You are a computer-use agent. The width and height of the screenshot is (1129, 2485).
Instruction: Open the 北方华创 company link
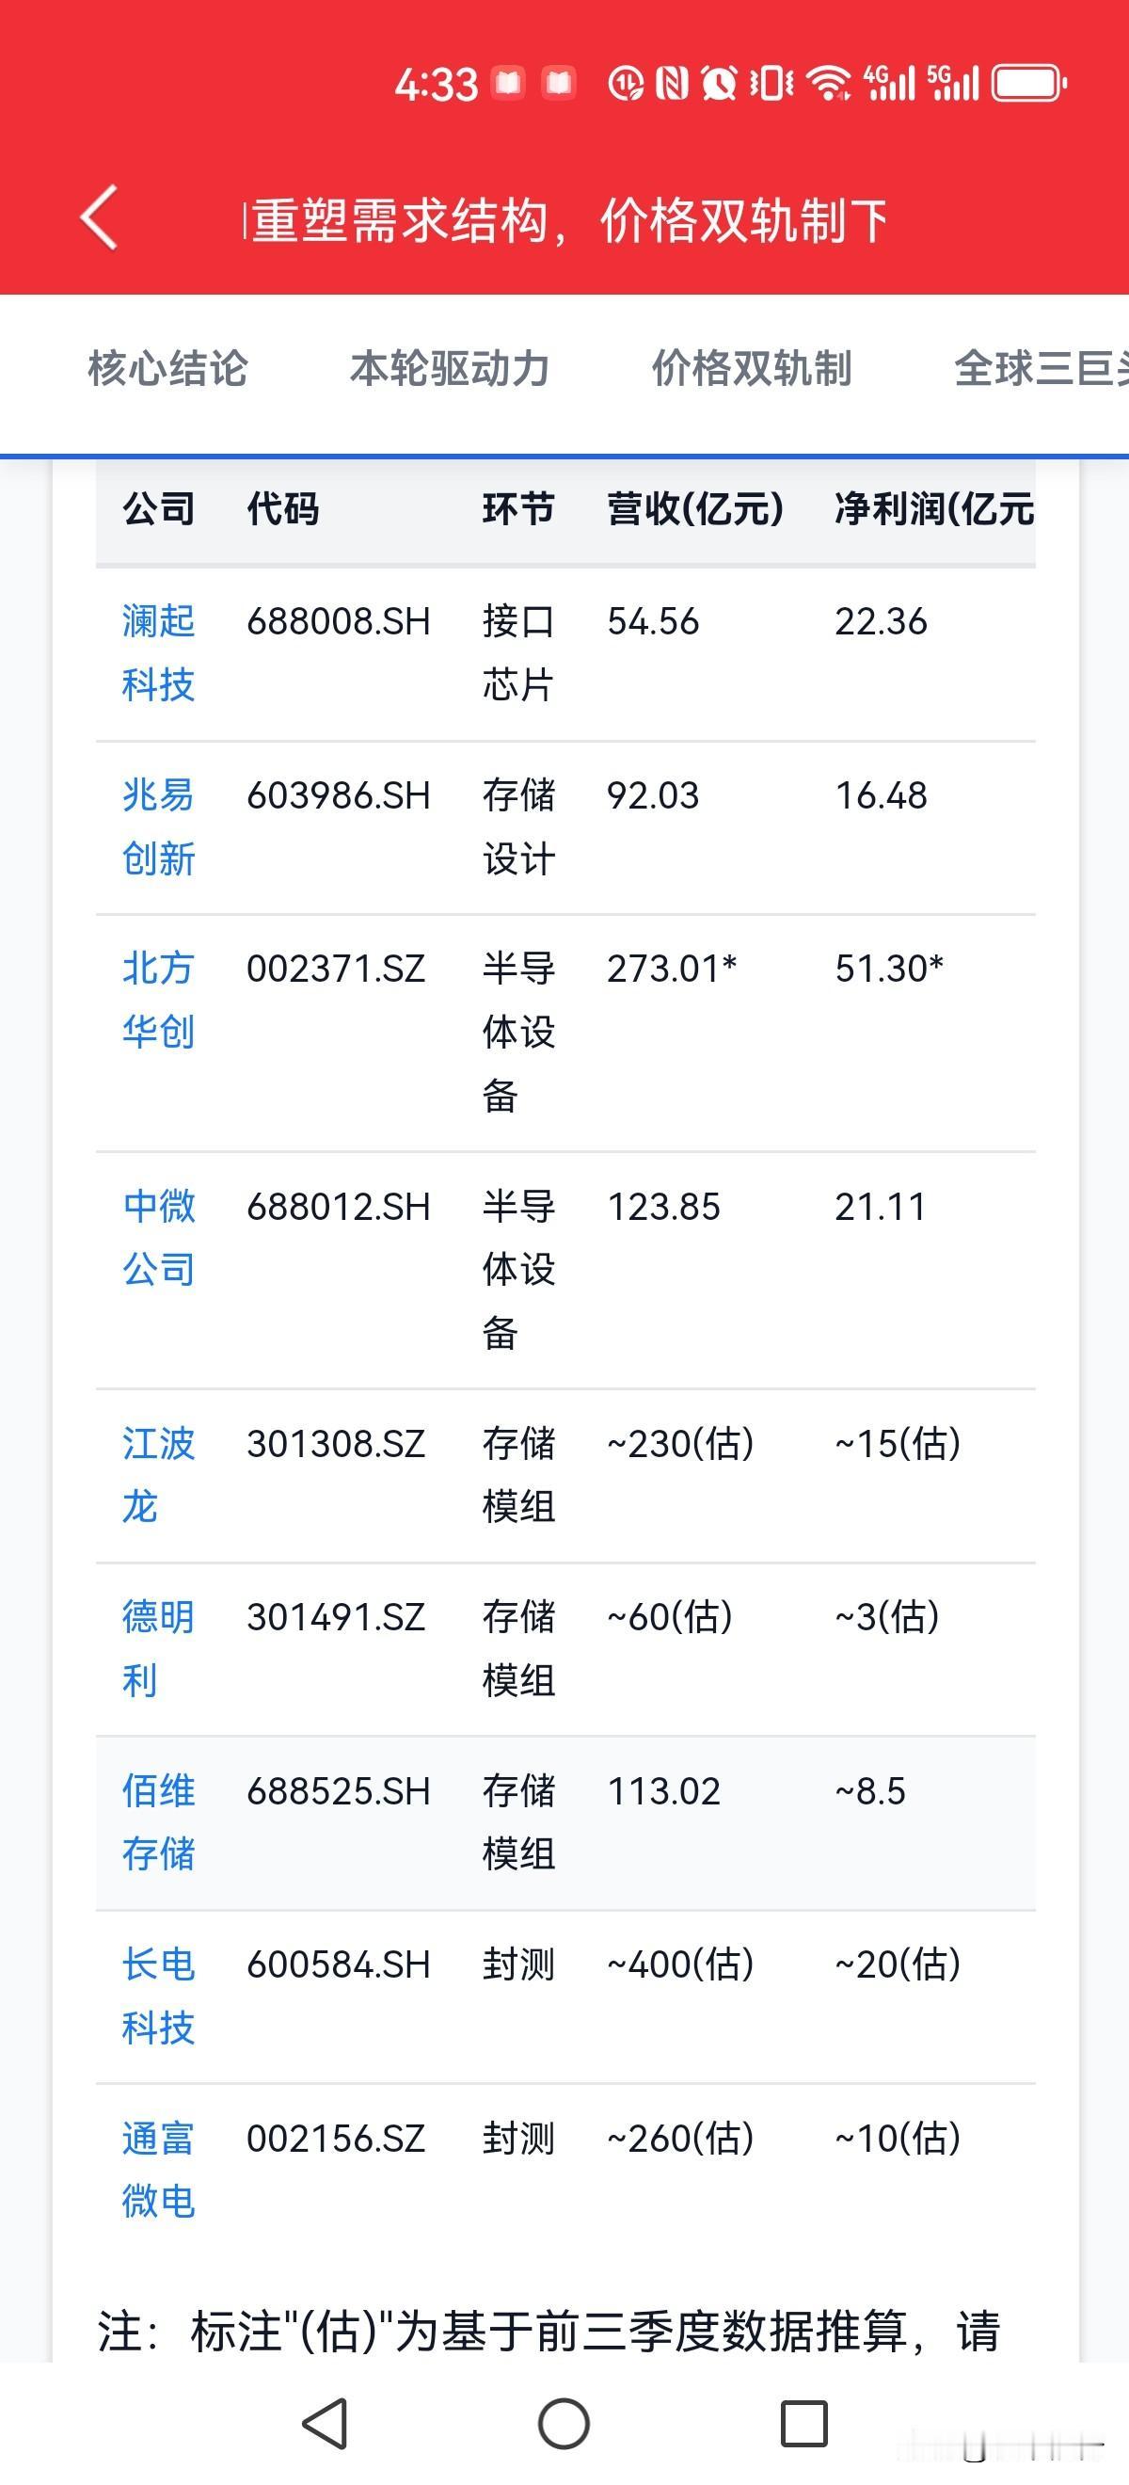(x=158, y=1001)
